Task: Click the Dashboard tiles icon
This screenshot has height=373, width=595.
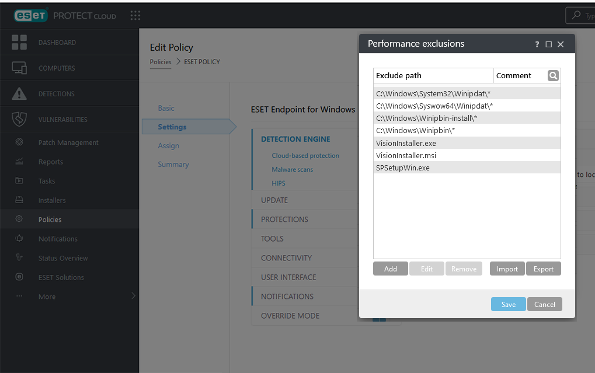Action: click(19, 42)
